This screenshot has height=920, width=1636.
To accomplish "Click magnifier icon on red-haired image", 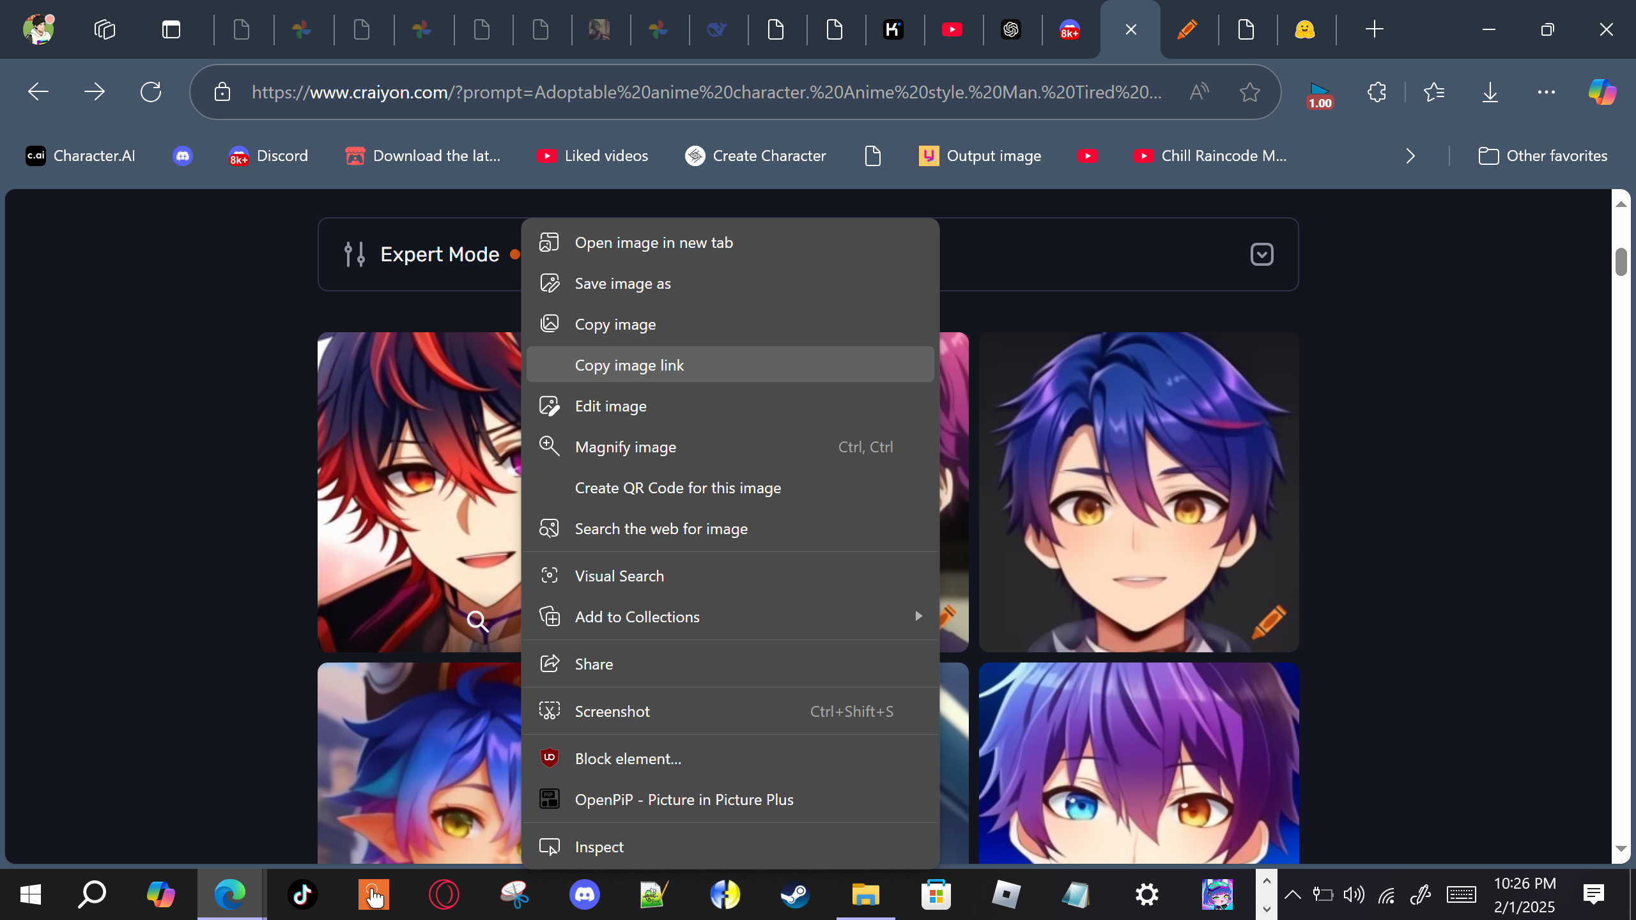I will coord(477,621).
